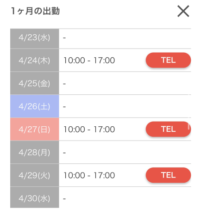The width and height of the screenshot is (201, 222).
Task: Tap TEL button for 4/29(火)
Action: (168, 175)
